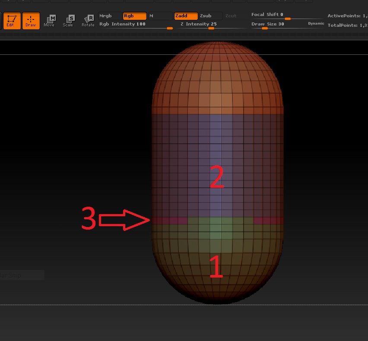Viewport: 368px width, 341px height.
Task: Toggle Zadd sculpting mode off
Action: [185, 16]
